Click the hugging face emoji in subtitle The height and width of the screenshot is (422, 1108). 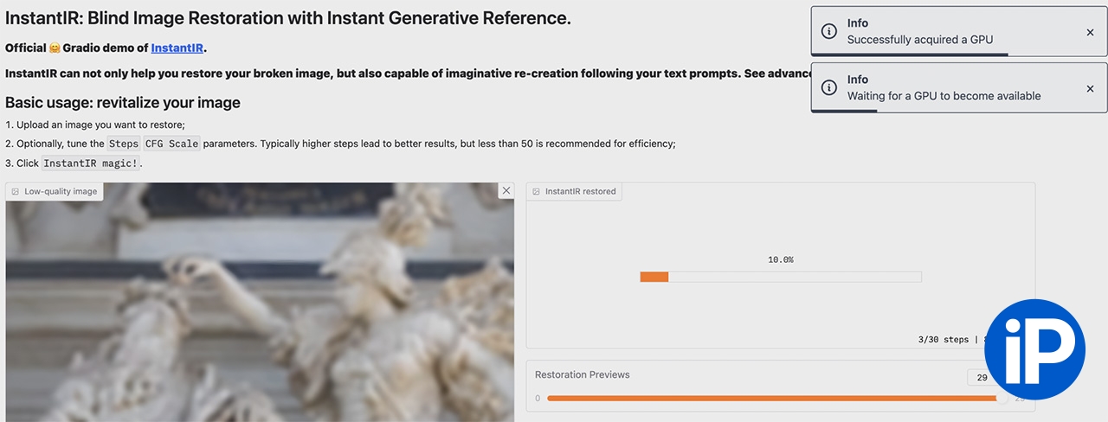coord(54,48)
